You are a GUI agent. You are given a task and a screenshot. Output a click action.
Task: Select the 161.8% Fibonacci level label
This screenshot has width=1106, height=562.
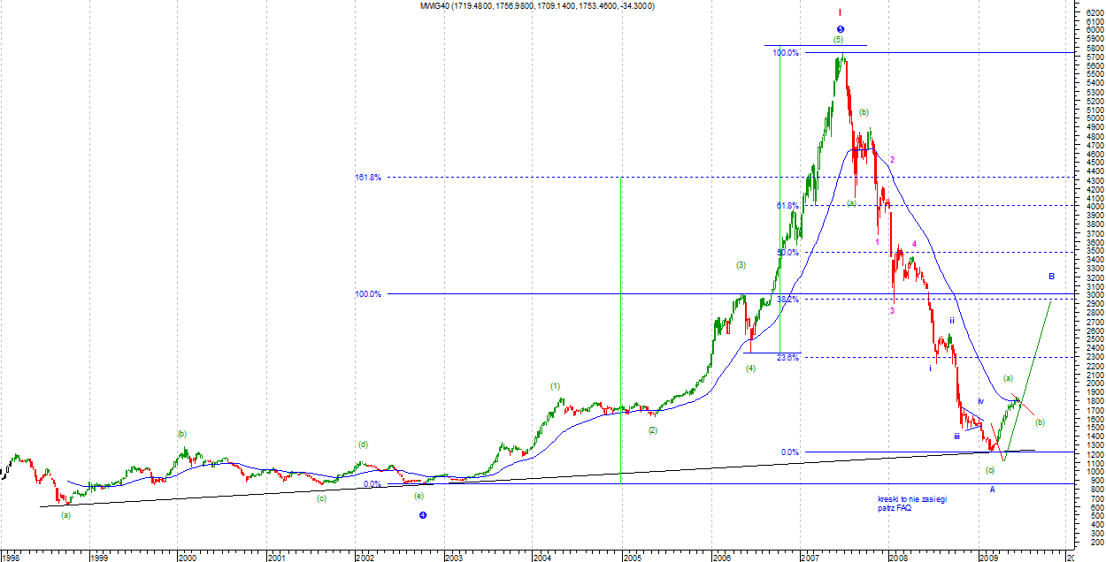point(367,178)
